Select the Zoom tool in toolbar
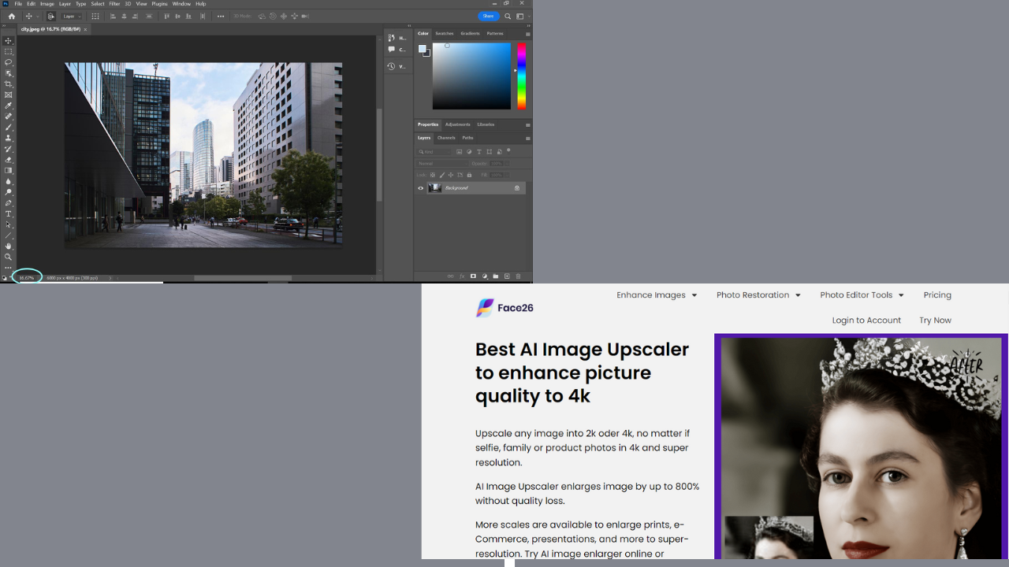Screen dimensions: 1009x567 click(x=9, y=257)
